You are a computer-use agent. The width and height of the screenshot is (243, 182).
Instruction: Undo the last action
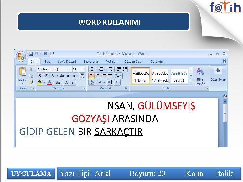[37, 54]
